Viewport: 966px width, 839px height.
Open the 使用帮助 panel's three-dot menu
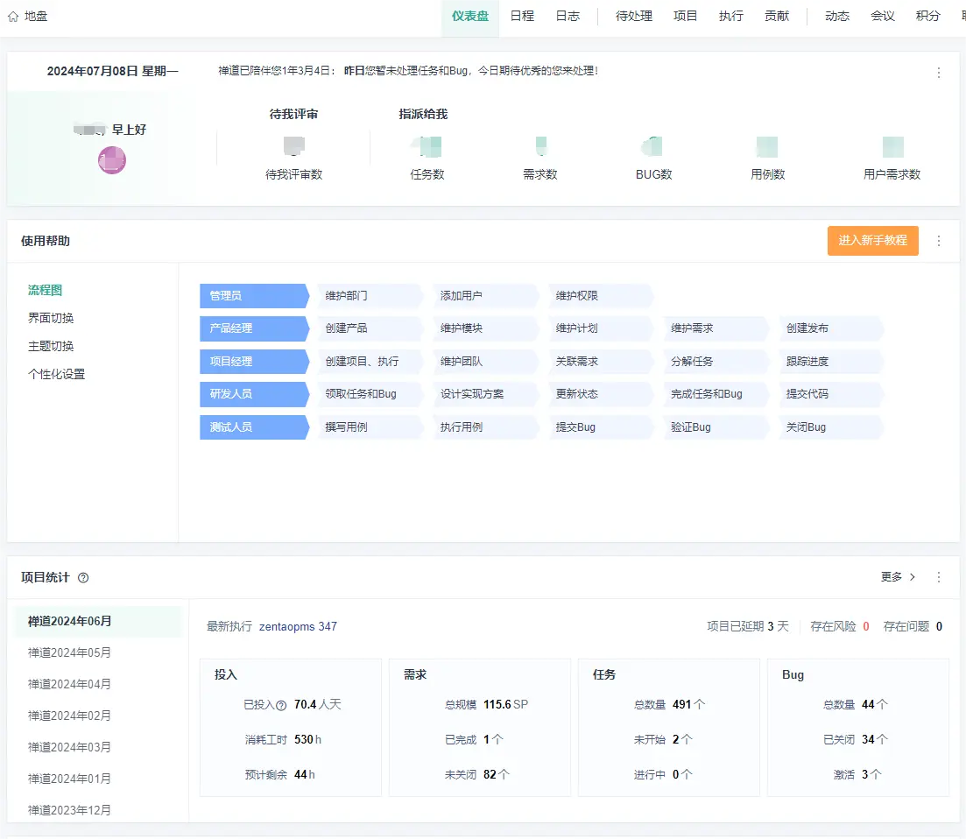(938, 241)
